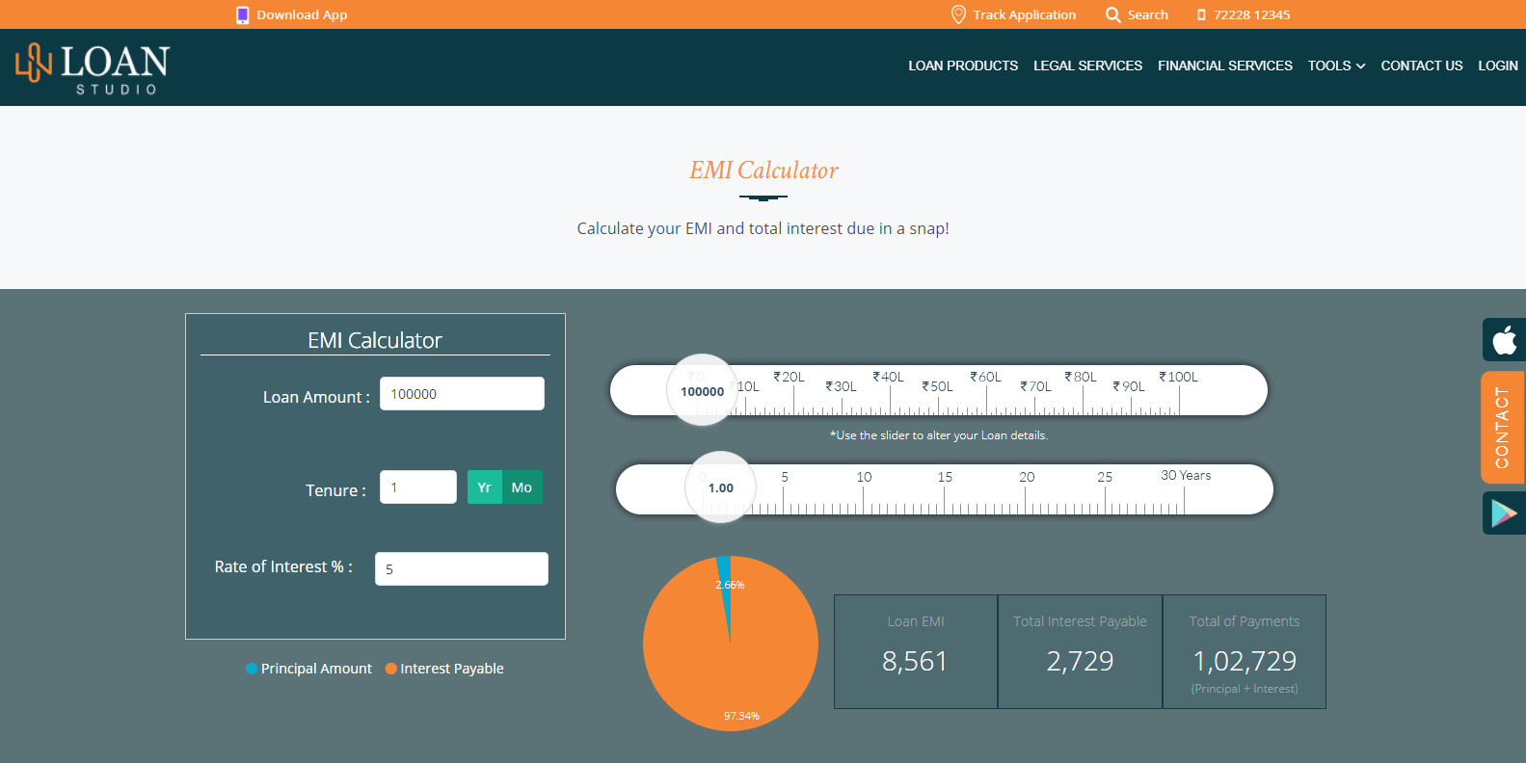The width and height of the screenshot is (1526, 763).
Task: Click the Google Play store icon
Action: click(x=1503, y=513)
